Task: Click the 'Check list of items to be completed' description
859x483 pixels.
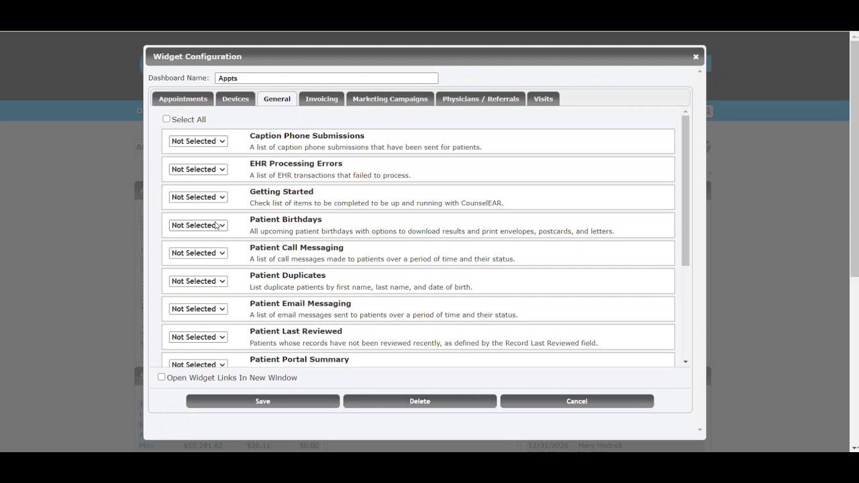Action: click(x=376, y=203)
